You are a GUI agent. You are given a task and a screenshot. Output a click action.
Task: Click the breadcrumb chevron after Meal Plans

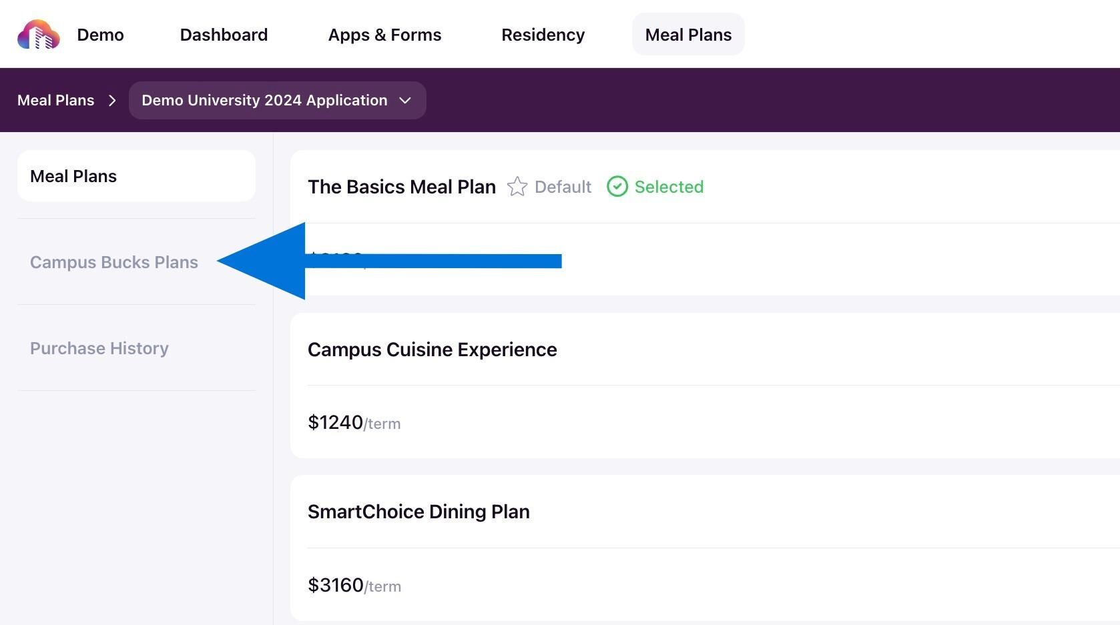[x=112, y=101]
